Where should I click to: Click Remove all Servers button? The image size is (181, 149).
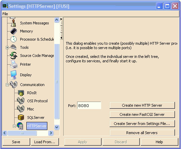142,133
